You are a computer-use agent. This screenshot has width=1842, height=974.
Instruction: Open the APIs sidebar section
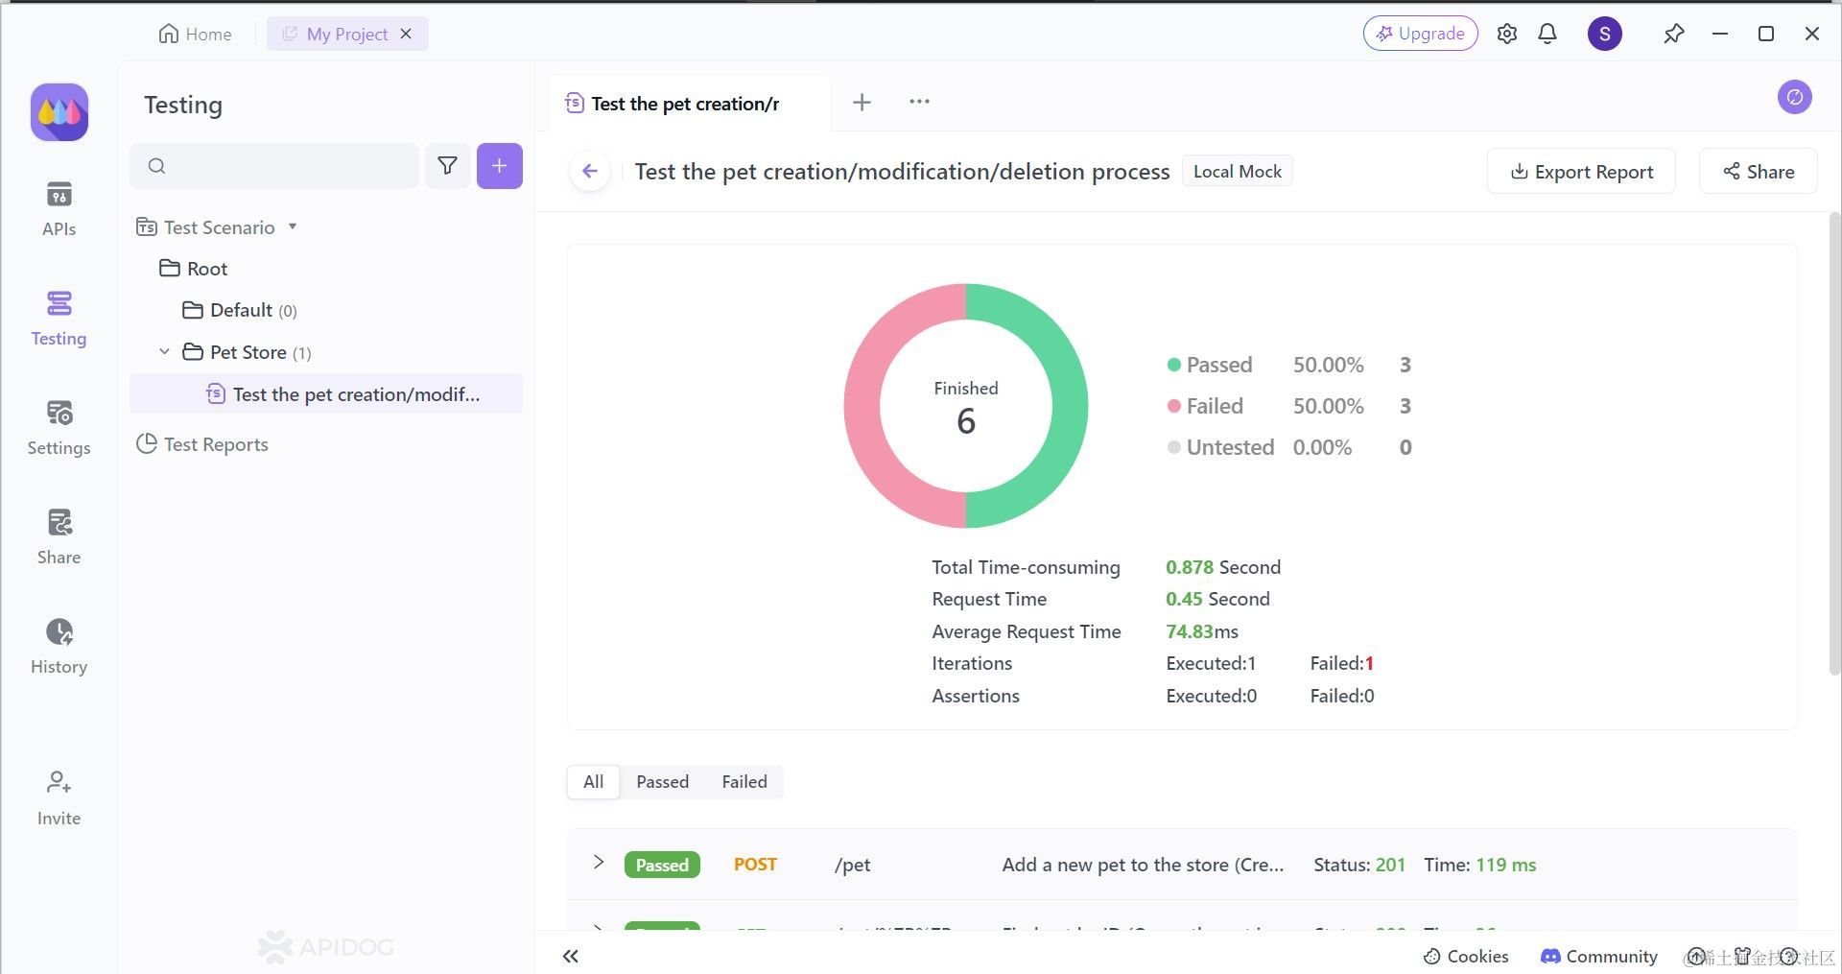59,208
